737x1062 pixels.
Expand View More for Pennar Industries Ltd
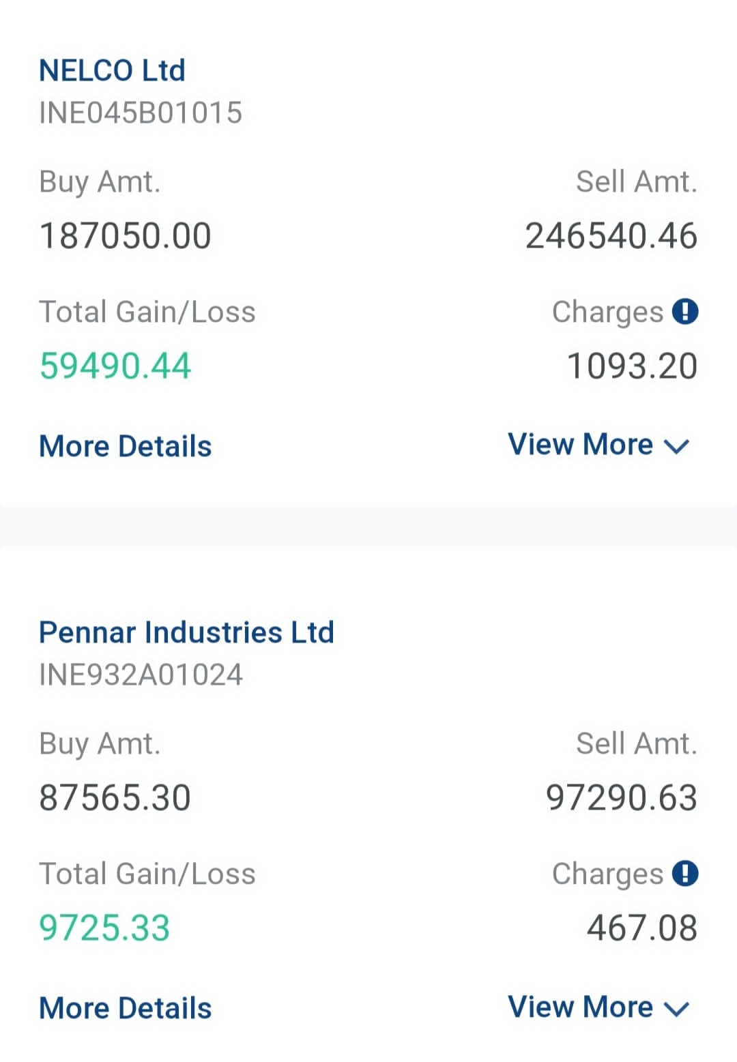pos(598,1007)
